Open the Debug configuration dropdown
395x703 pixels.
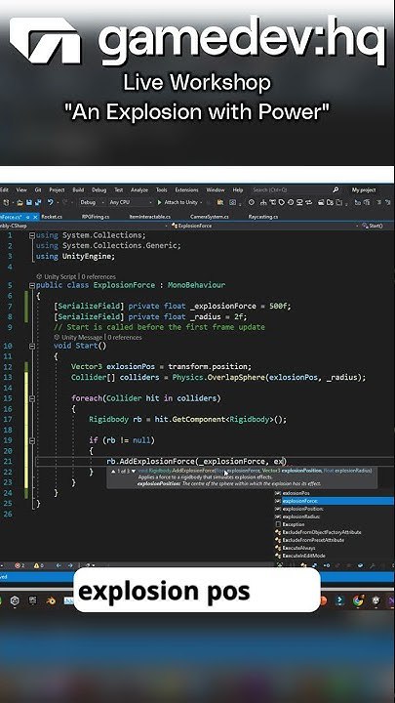coord(92,203)
